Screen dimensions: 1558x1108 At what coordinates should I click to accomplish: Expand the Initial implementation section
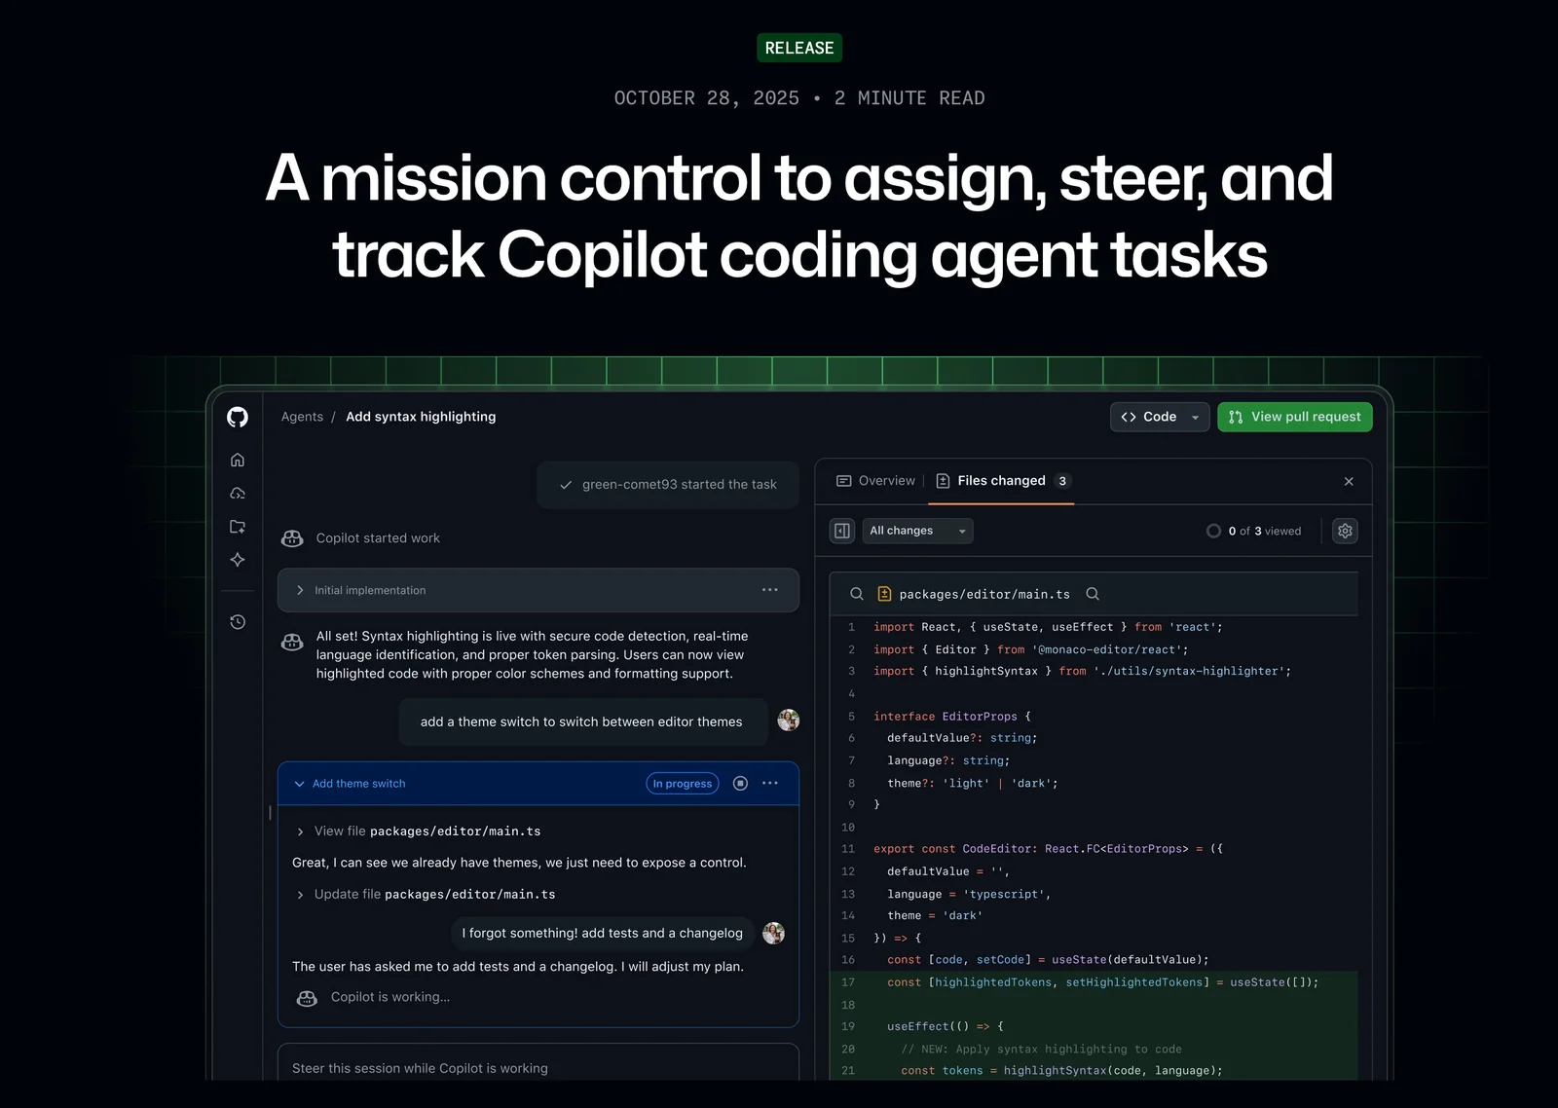300,590
